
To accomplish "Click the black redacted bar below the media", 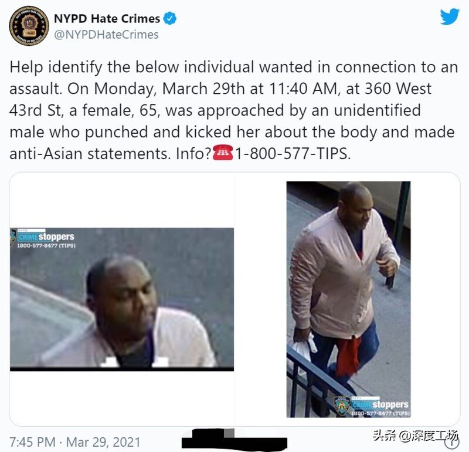I will [x=235, y=439].
